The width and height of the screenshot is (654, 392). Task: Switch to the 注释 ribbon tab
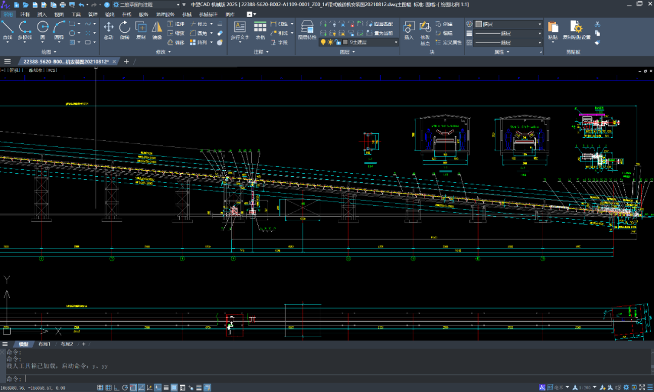pyautogui.click(x=25, y=14)
